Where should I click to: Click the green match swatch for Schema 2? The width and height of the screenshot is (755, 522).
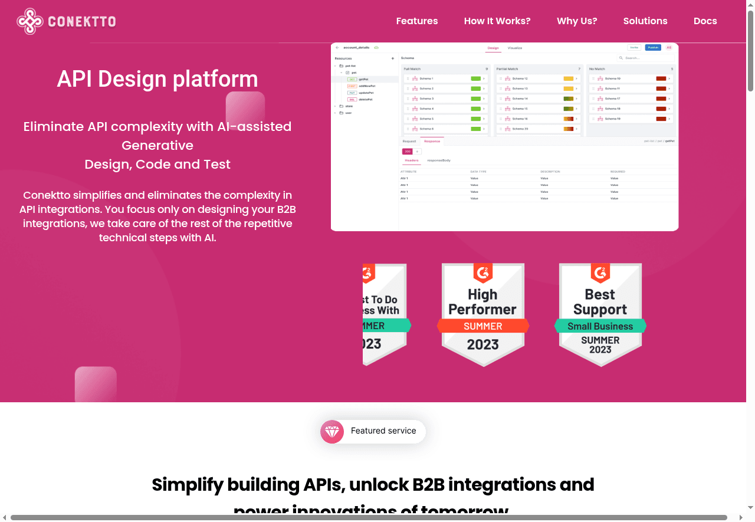coord(475,88)
